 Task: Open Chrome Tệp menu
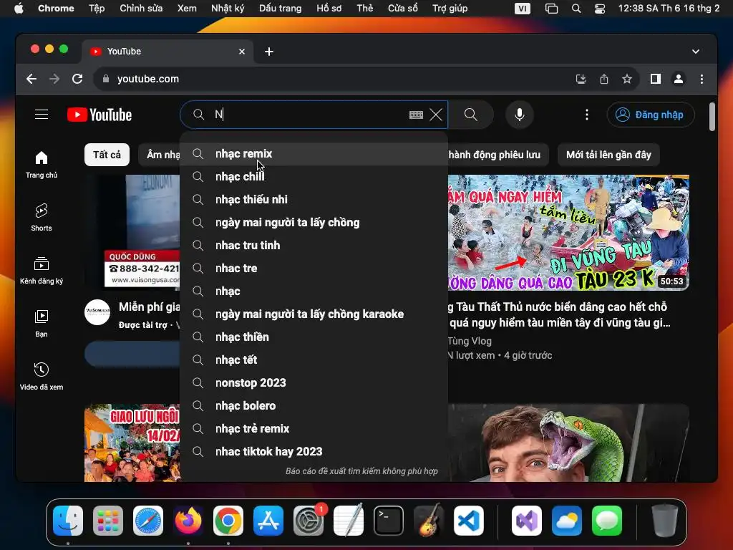pos(97,8)
